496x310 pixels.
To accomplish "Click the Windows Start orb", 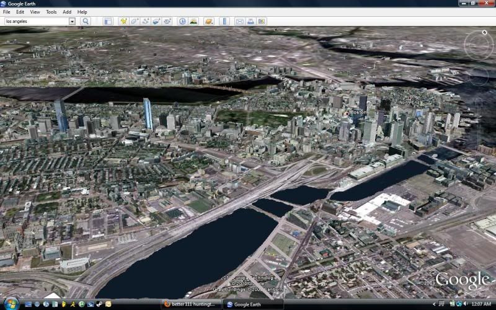I will [11, 304].
